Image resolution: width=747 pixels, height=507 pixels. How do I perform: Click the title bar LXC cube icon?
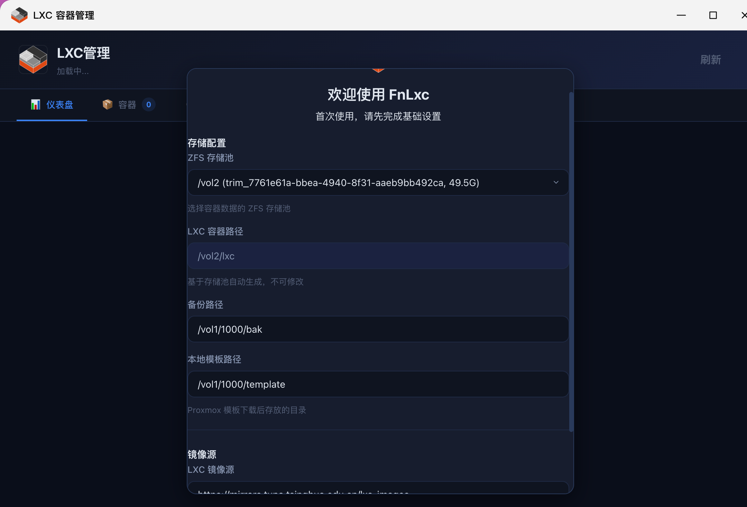click(19, 15)
